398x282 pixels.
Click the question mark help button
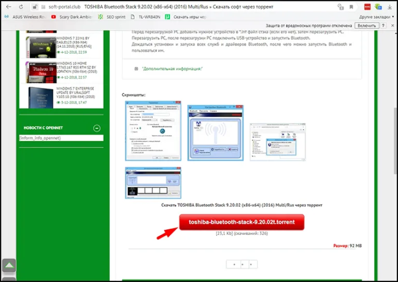383,25
